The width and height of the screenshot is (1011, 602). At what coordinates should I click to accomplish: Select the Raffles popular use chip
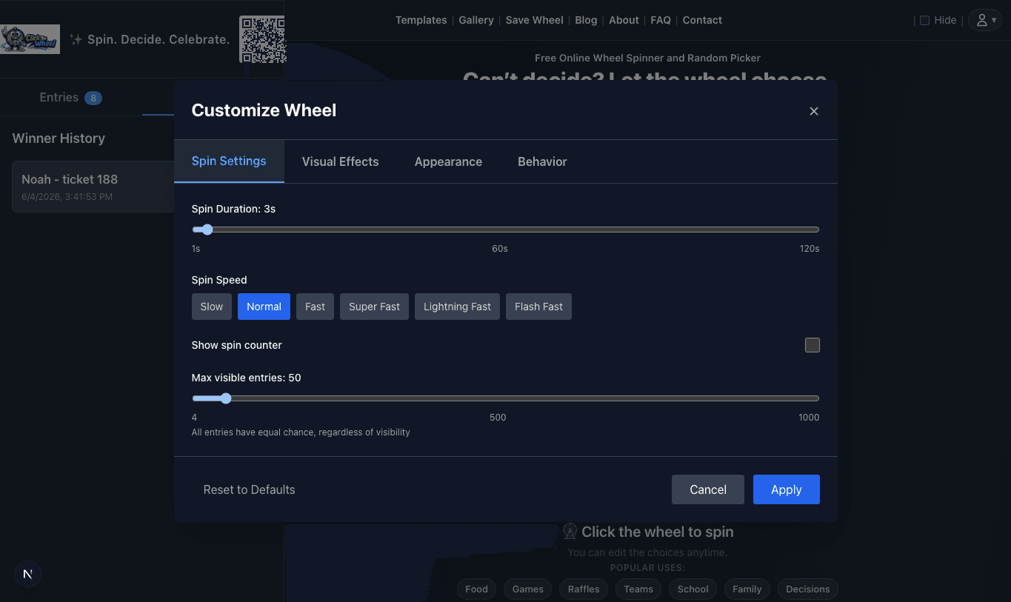(584, 589)
